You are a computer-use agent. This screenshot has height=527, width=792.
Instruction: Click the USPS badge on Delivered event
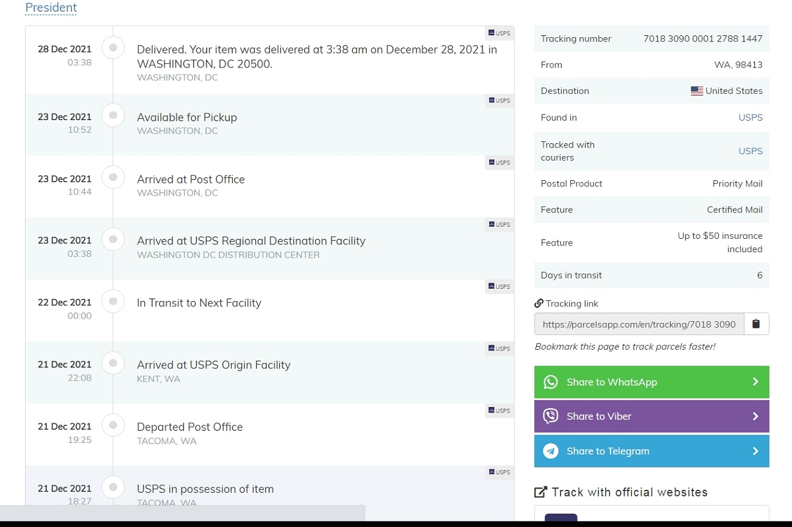500,33
